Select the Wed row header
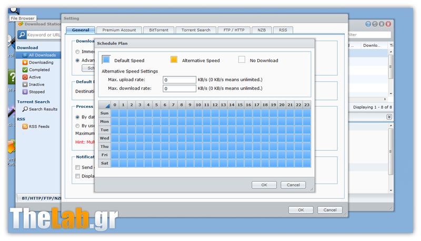 click(104, 138)
